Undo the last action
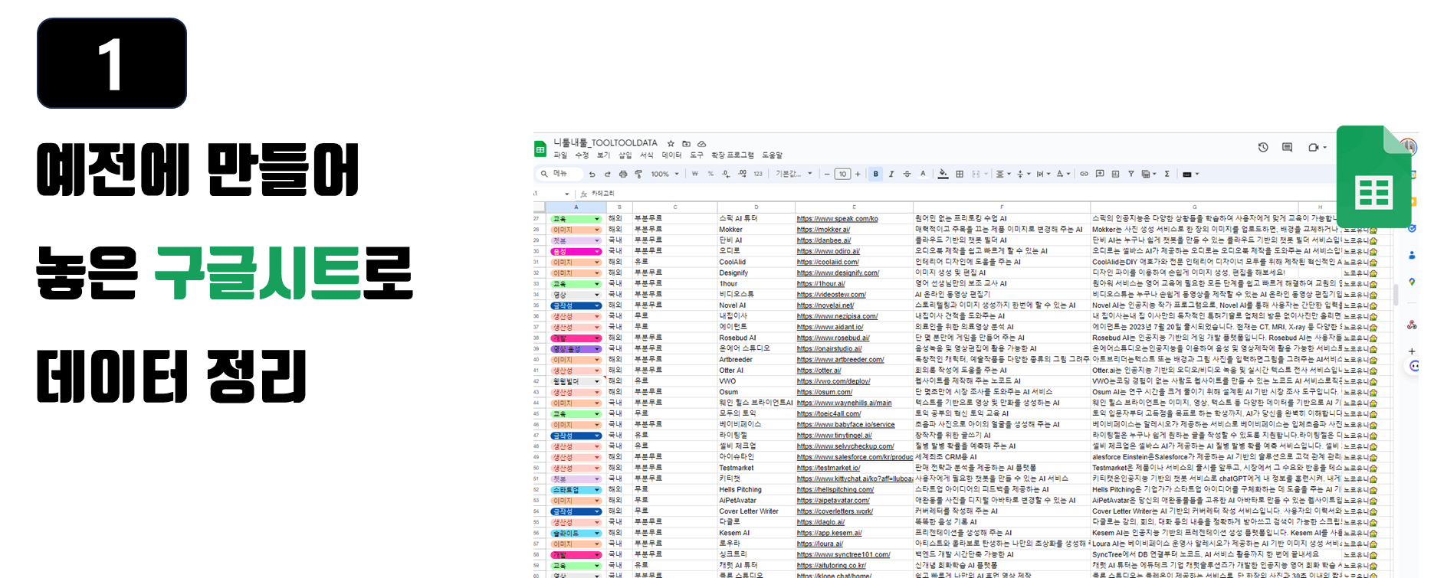The width and height of the screenshot is (1434, 578). (592, 174)
